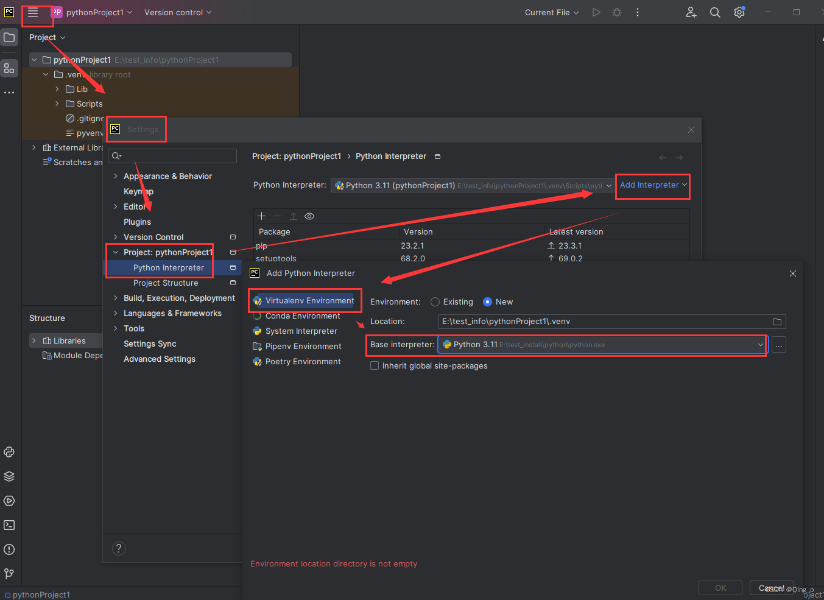Open the Version control dropdown
This screenshot has width=824, height=600.
(x=178, y=12)
